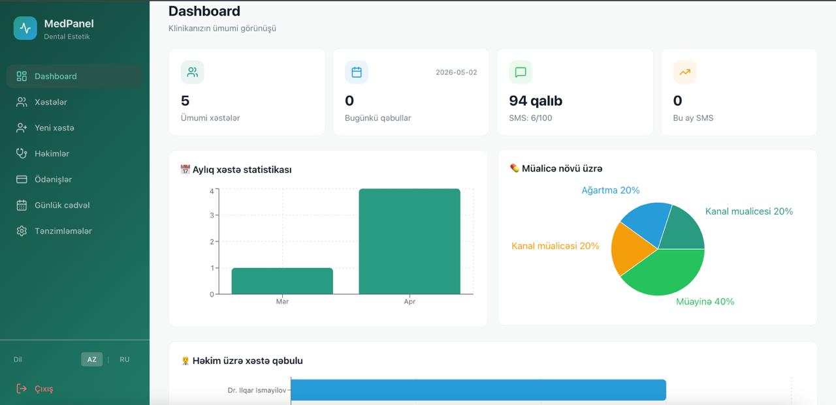This screenshot has height=405, width=836.
Task: Click the Kanal müalicəsi 20% orange label
Action: [555, 246]
